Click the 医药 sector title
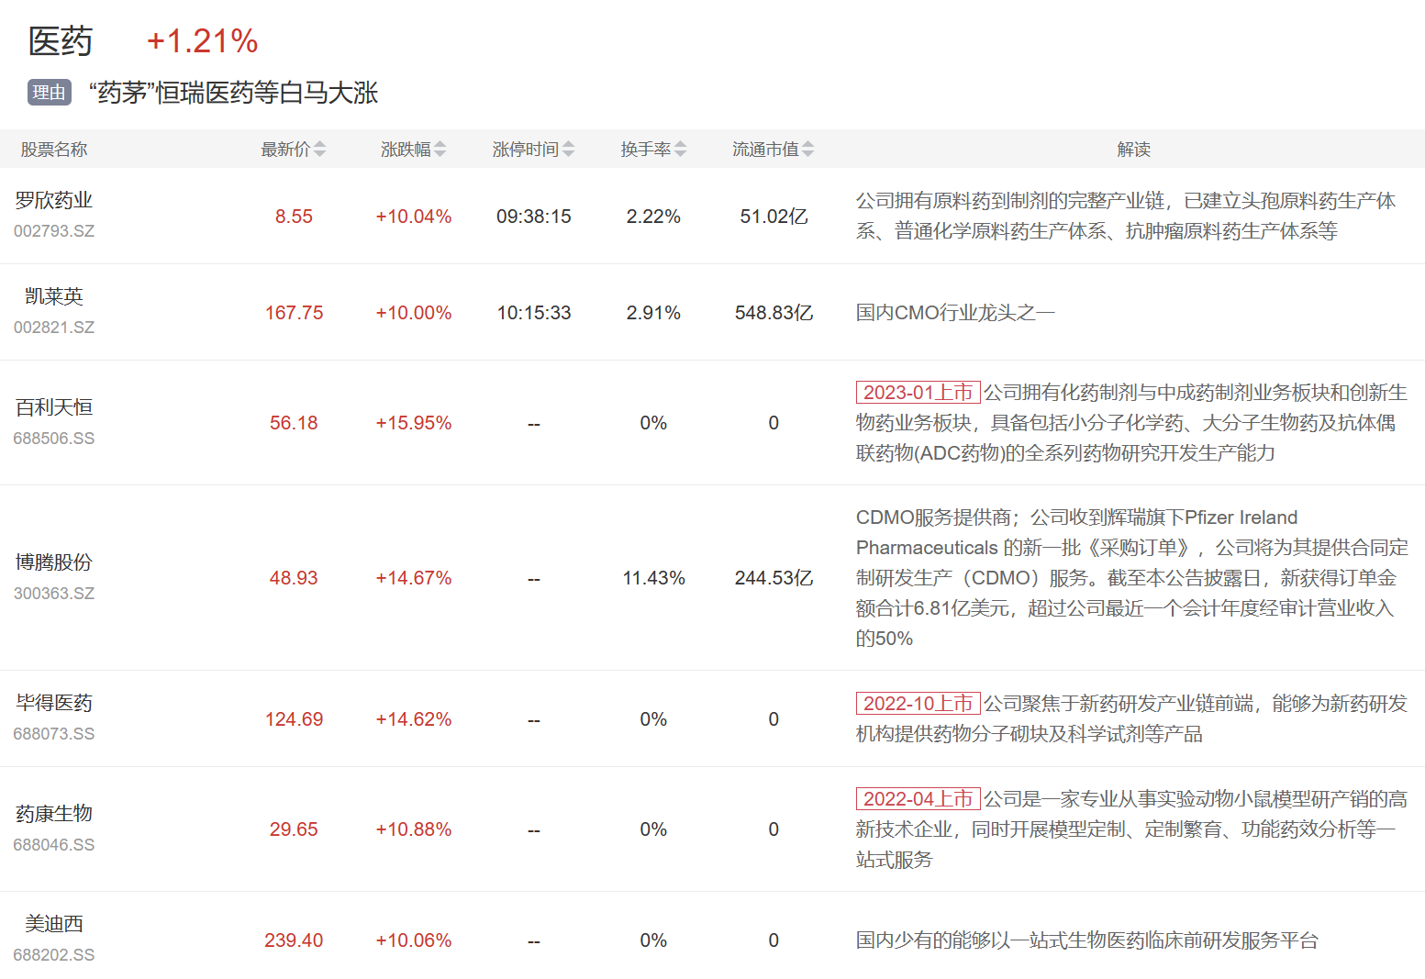The width and height of the screenshot is (1425, 979). tap(61, 41)
